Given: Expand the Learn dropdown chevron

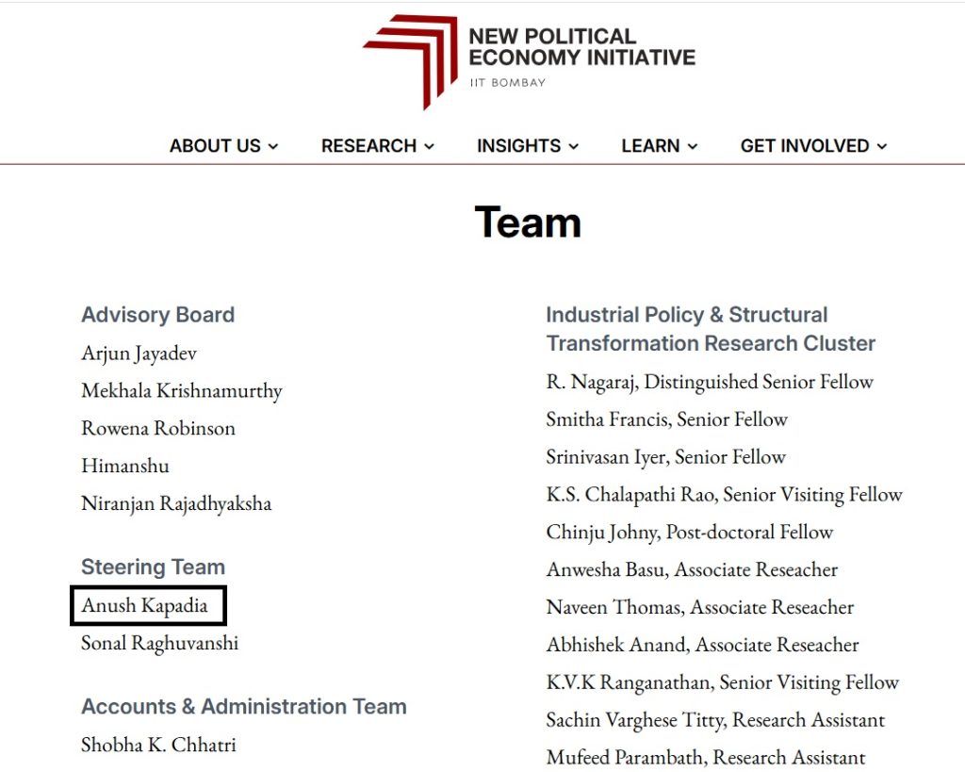Looking at the screenshot, I should 693,147.
